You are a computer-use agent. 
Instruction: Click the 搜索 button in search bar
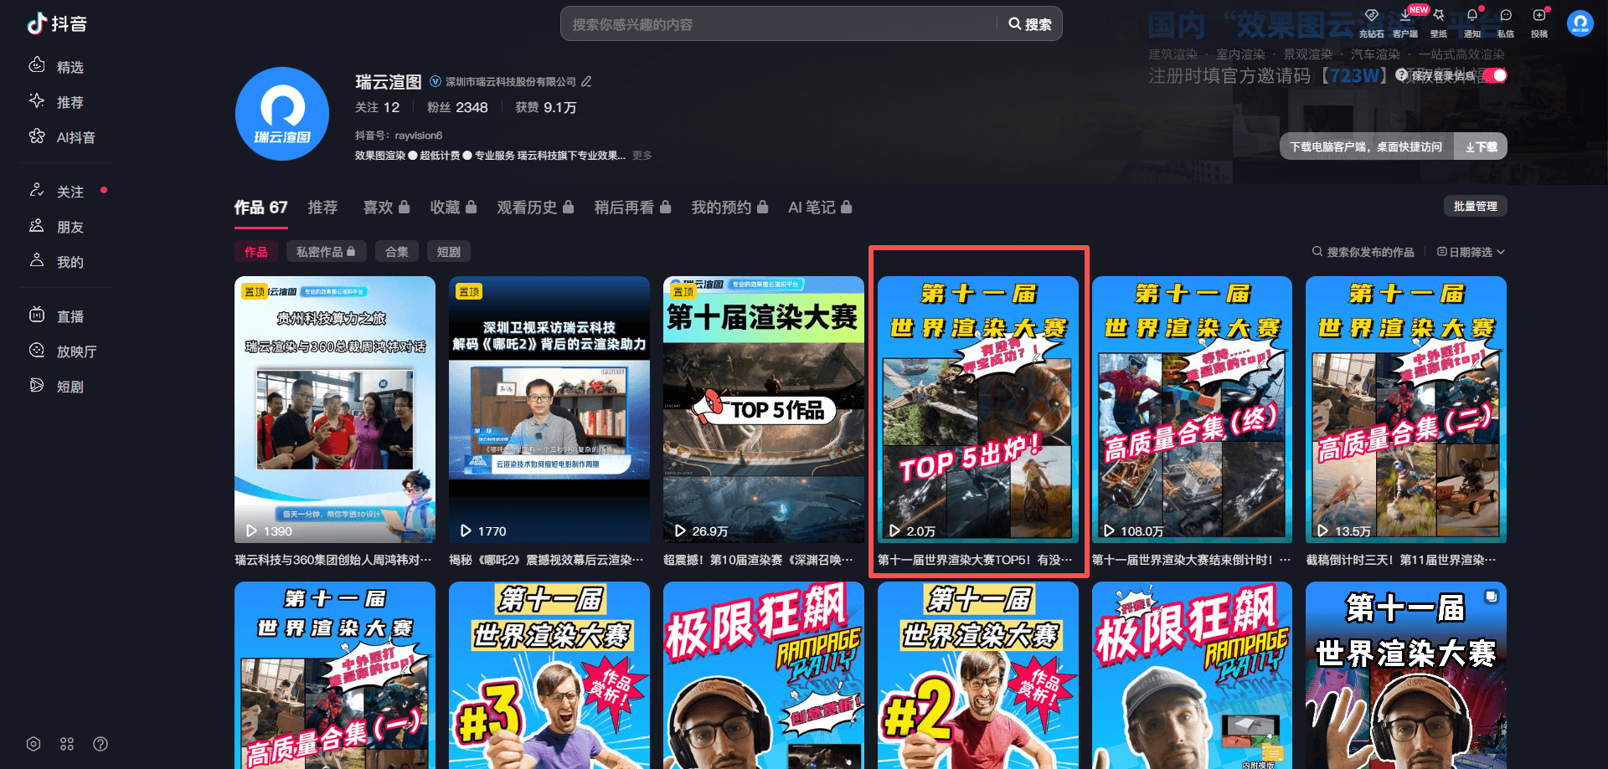[1030, 24]
